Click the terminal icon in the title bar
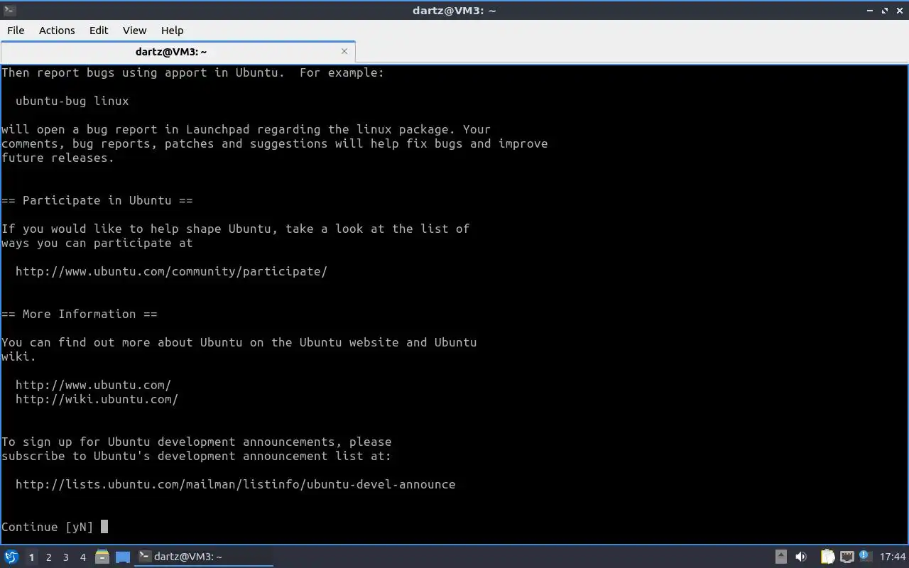909x568 pixels. pyautogui.click(x=9, y=10)
